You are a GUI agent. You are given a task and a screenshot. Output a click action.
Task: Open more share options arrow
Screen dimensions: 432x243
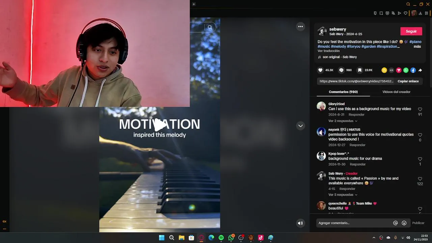click(420, 70)
